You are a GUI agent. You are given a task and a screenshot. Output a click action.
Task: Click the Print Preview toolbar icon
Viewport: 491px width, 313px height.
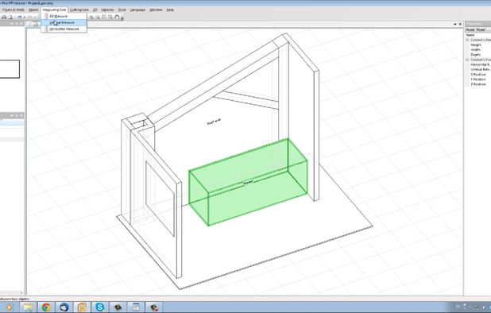pos(10,17)
